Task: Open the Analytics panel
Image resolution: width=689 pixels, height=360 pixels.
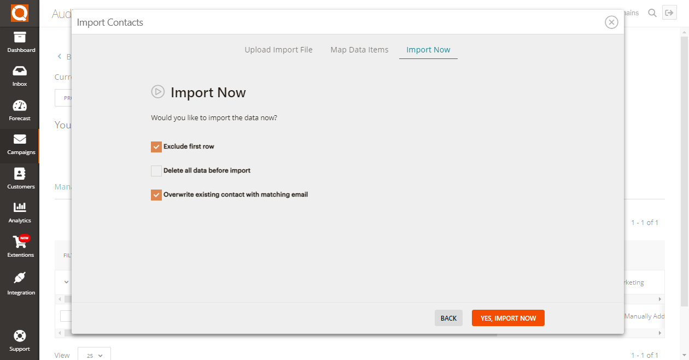Action: (x=20, y=211)
